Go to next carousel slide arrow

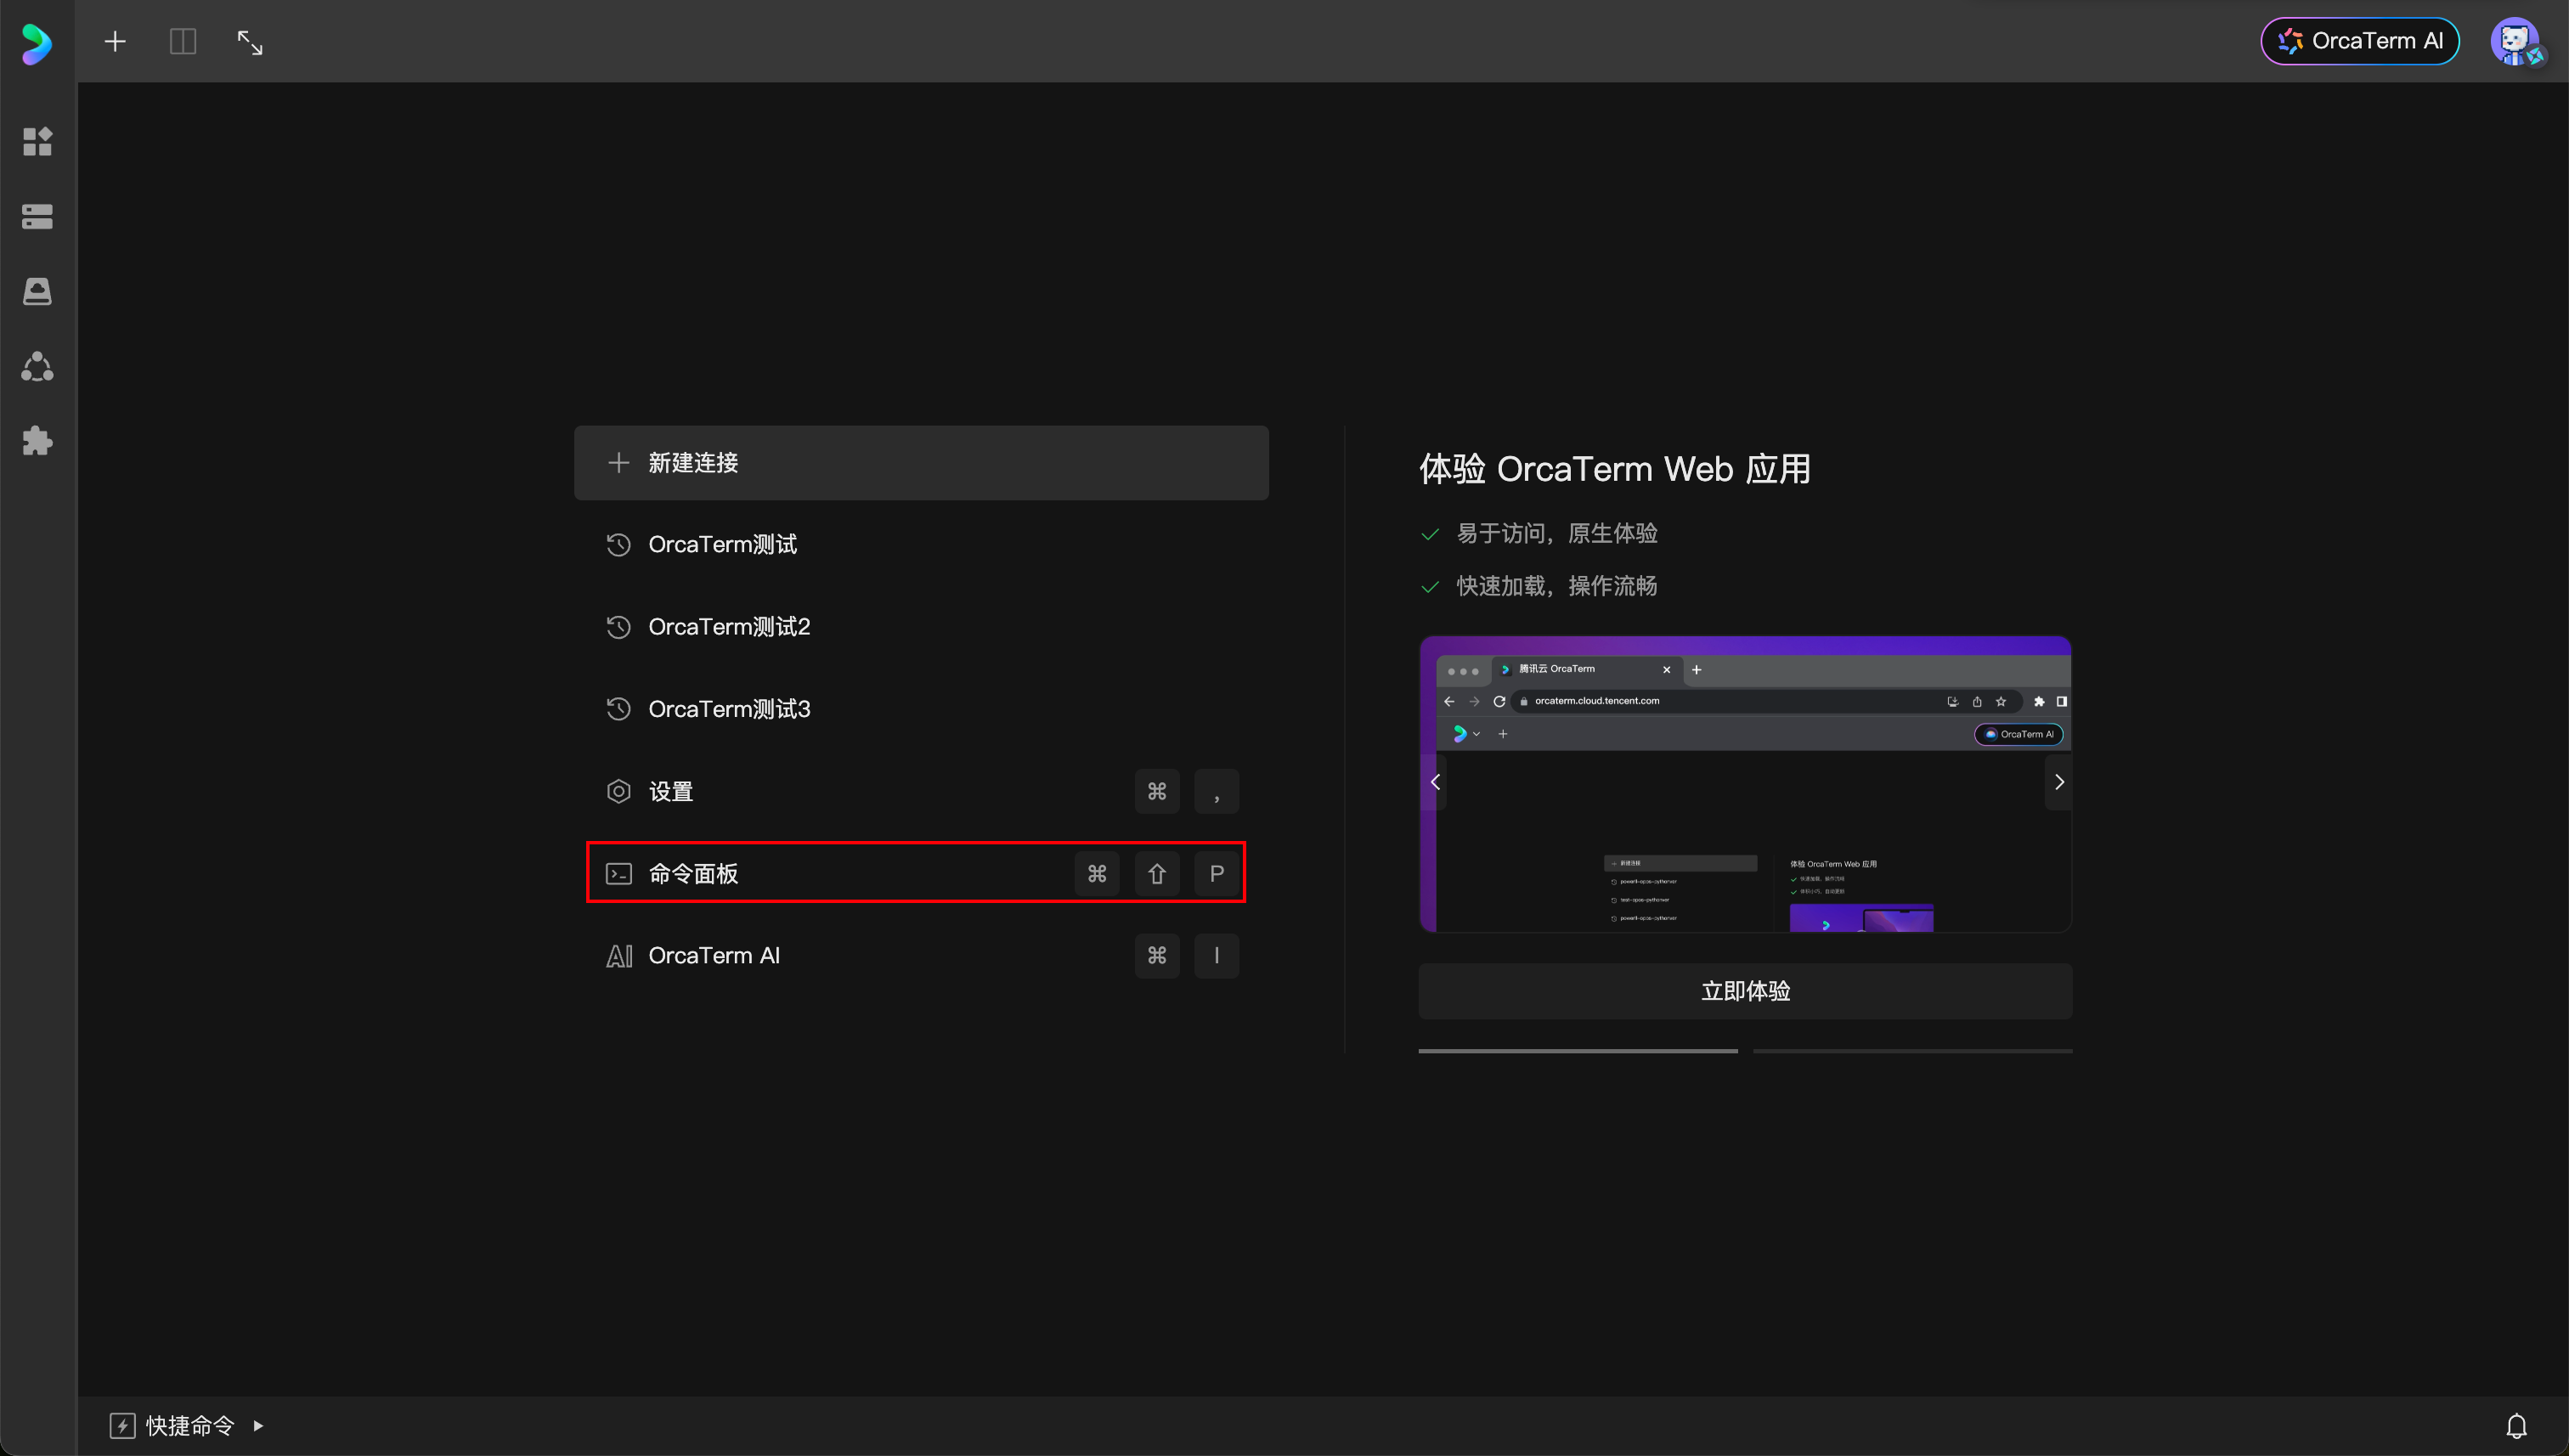click(x=2058, y=782)
